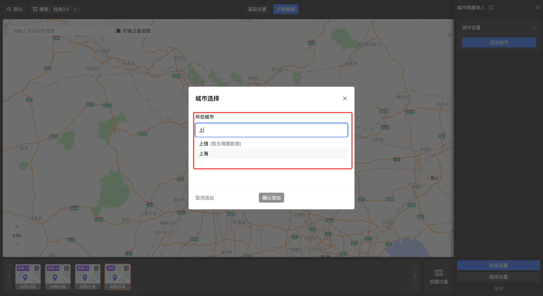
Task: Open the more menu on the first 地图沙盘 thumbnail
Action: (x=37, y=268)
